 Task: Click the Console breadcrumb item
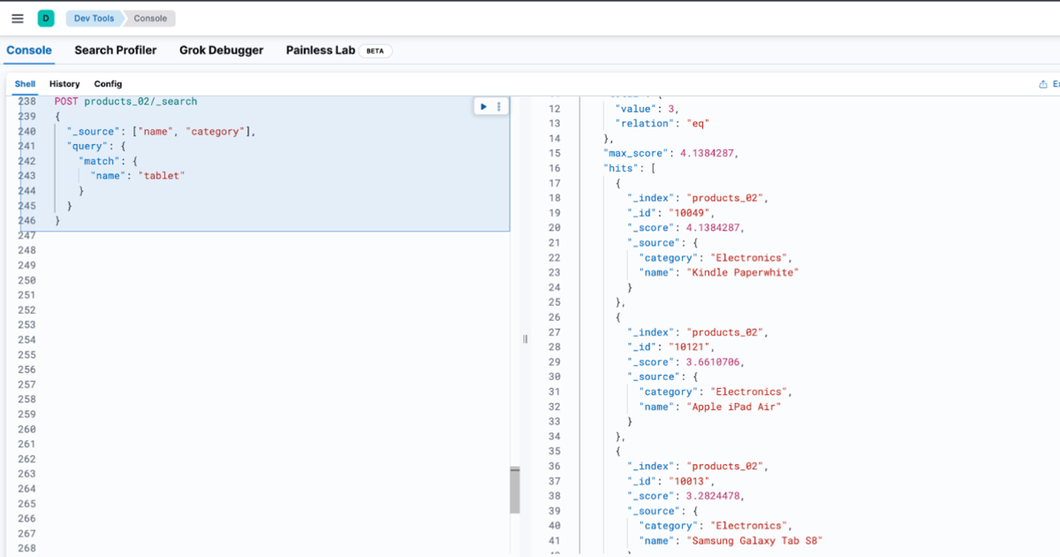tap(148, 18)
